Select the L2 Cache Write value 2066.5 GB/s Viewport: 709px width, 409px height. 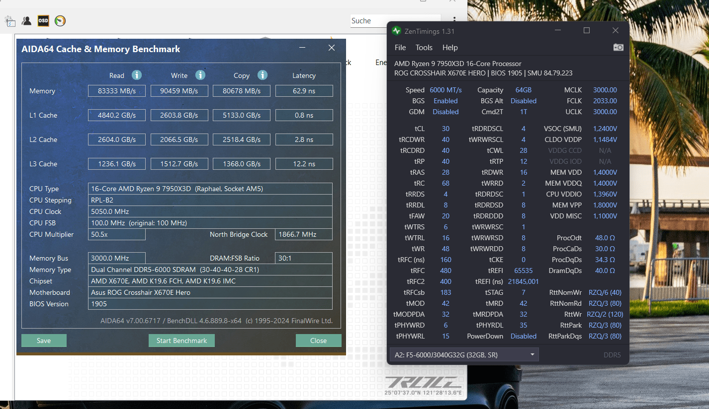point(179,139)
